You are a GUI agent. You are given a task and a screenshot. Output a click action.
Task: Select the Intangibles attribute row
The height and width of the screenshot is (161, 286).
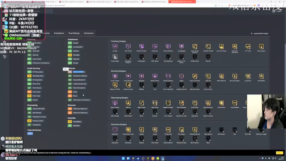pos(75,122)
